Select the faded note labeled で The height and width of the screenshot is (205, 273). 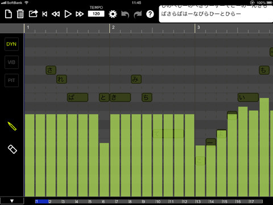(x=168, y=134)
